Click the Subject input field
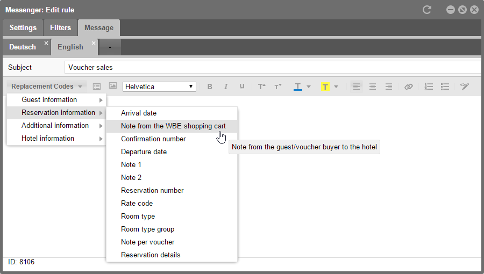 coord(273,67)
